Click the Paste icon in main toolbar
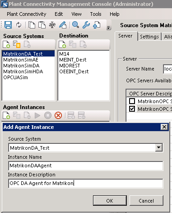Screen dimensions: 172x213 pos(42,25)
